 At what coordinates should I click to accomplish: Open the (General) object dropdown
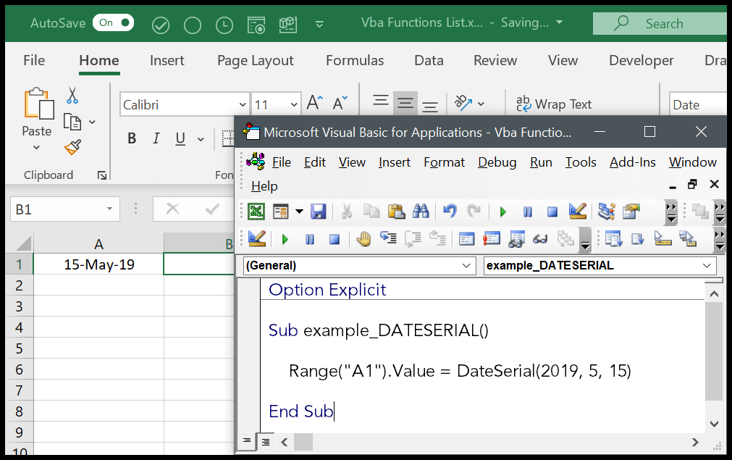point(358,265)
